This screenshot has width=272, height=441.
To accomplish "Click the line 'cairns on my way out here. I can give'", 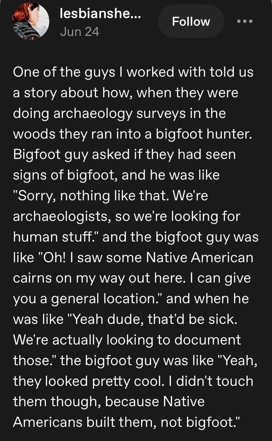I will [132, 278].
